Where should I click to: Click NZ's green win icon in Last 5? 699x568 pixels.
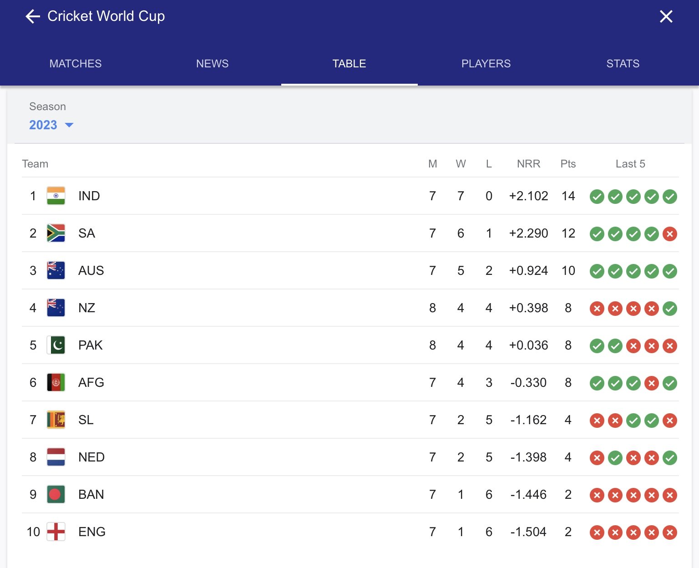[x=670, y=309]
